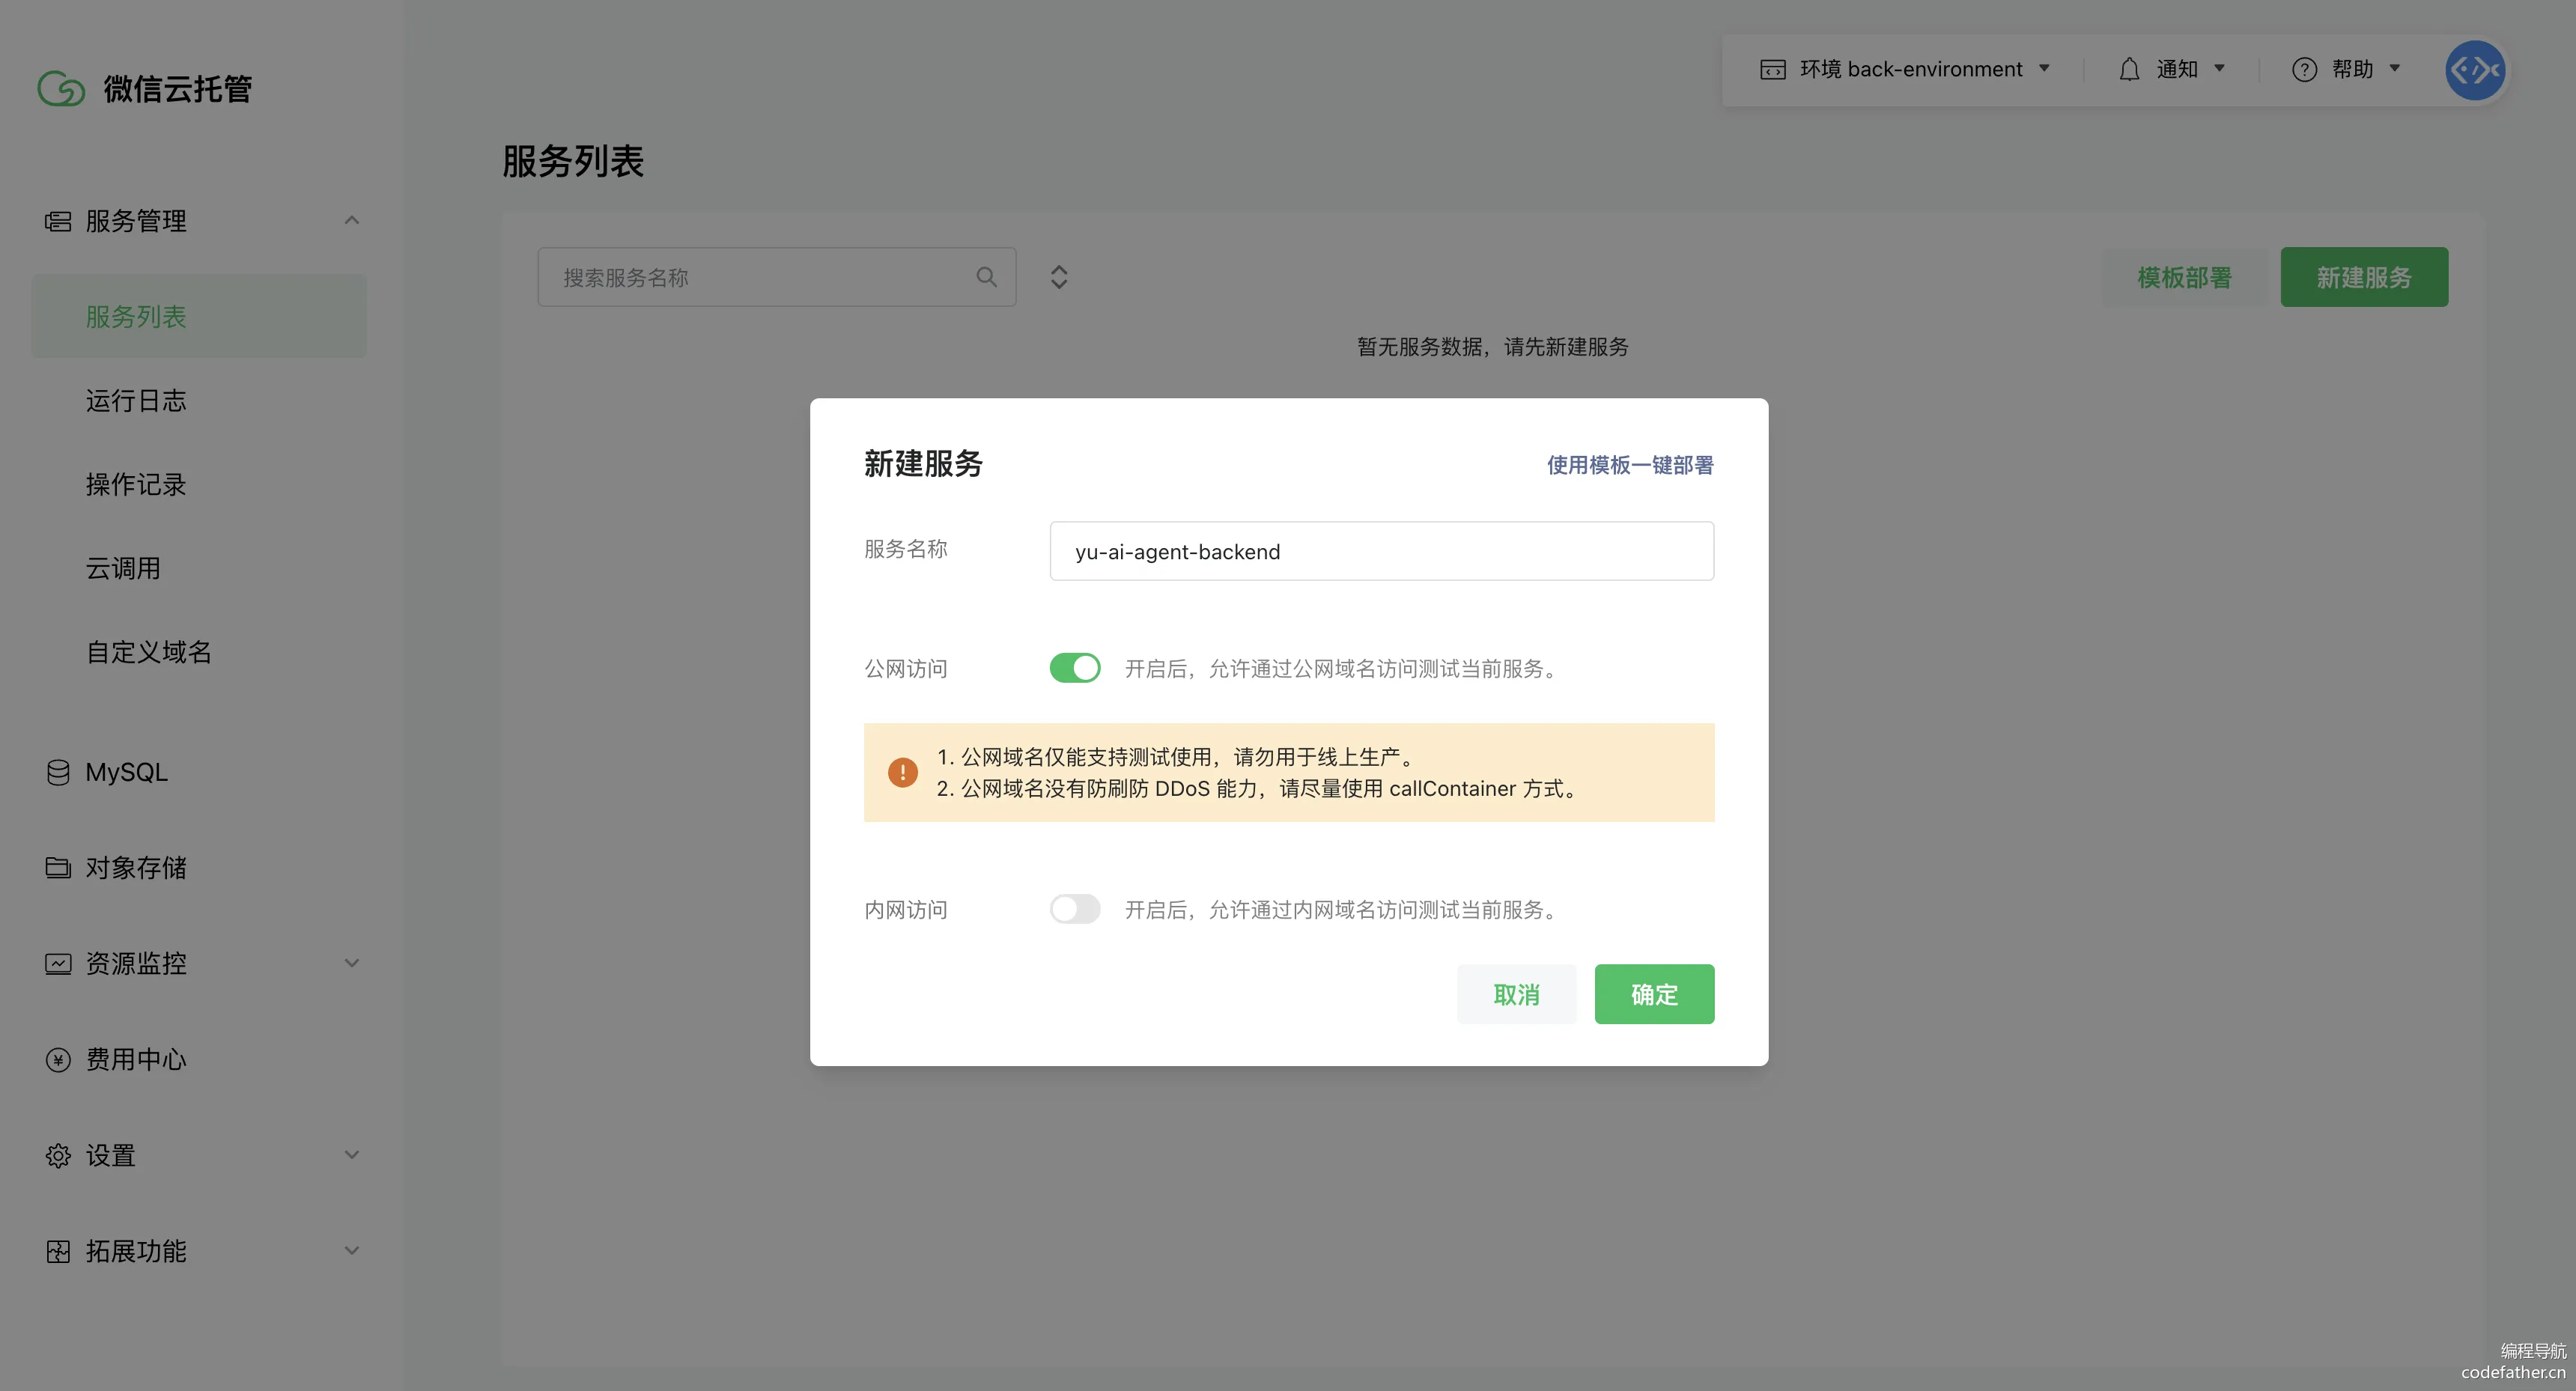
Task: Click the 确定 confirm button
Action: [1654, 994]
